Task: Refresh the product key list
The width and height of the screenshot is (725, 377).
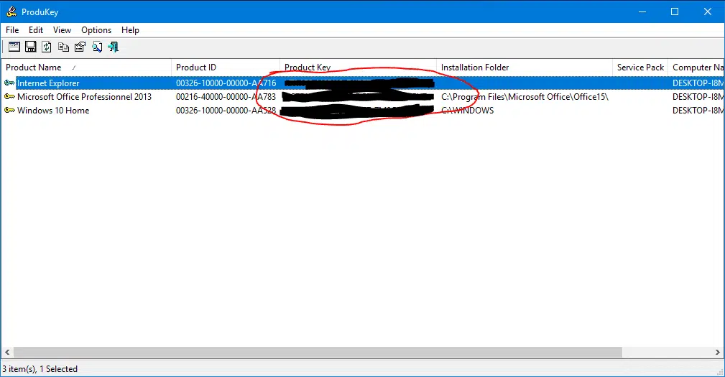Action: [47, 47]
